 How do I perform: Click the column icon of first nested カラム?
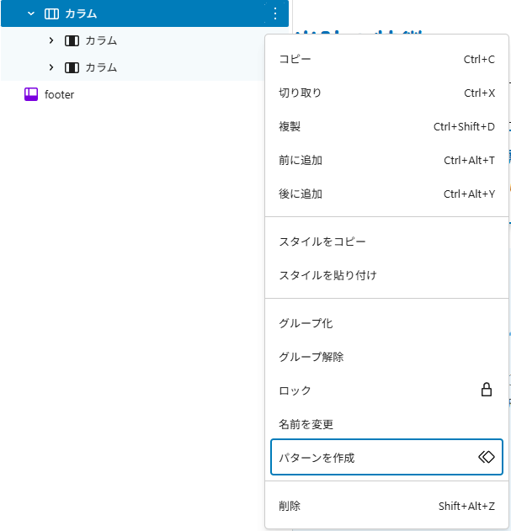tap(72, 40)
